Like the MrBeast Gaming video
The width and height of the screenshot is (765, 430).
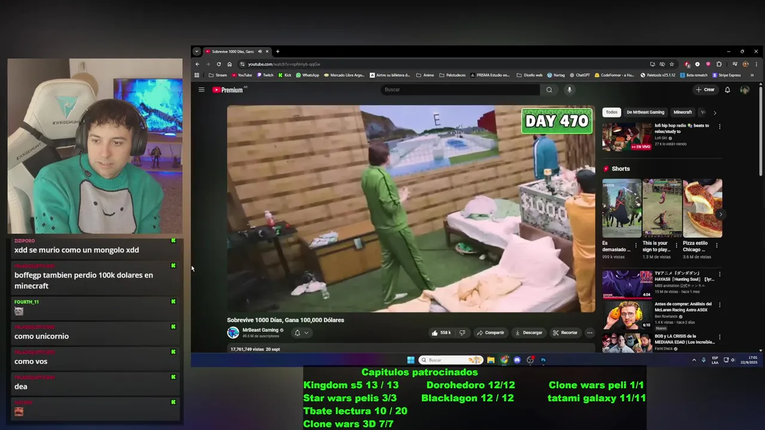tap(441, 333)
